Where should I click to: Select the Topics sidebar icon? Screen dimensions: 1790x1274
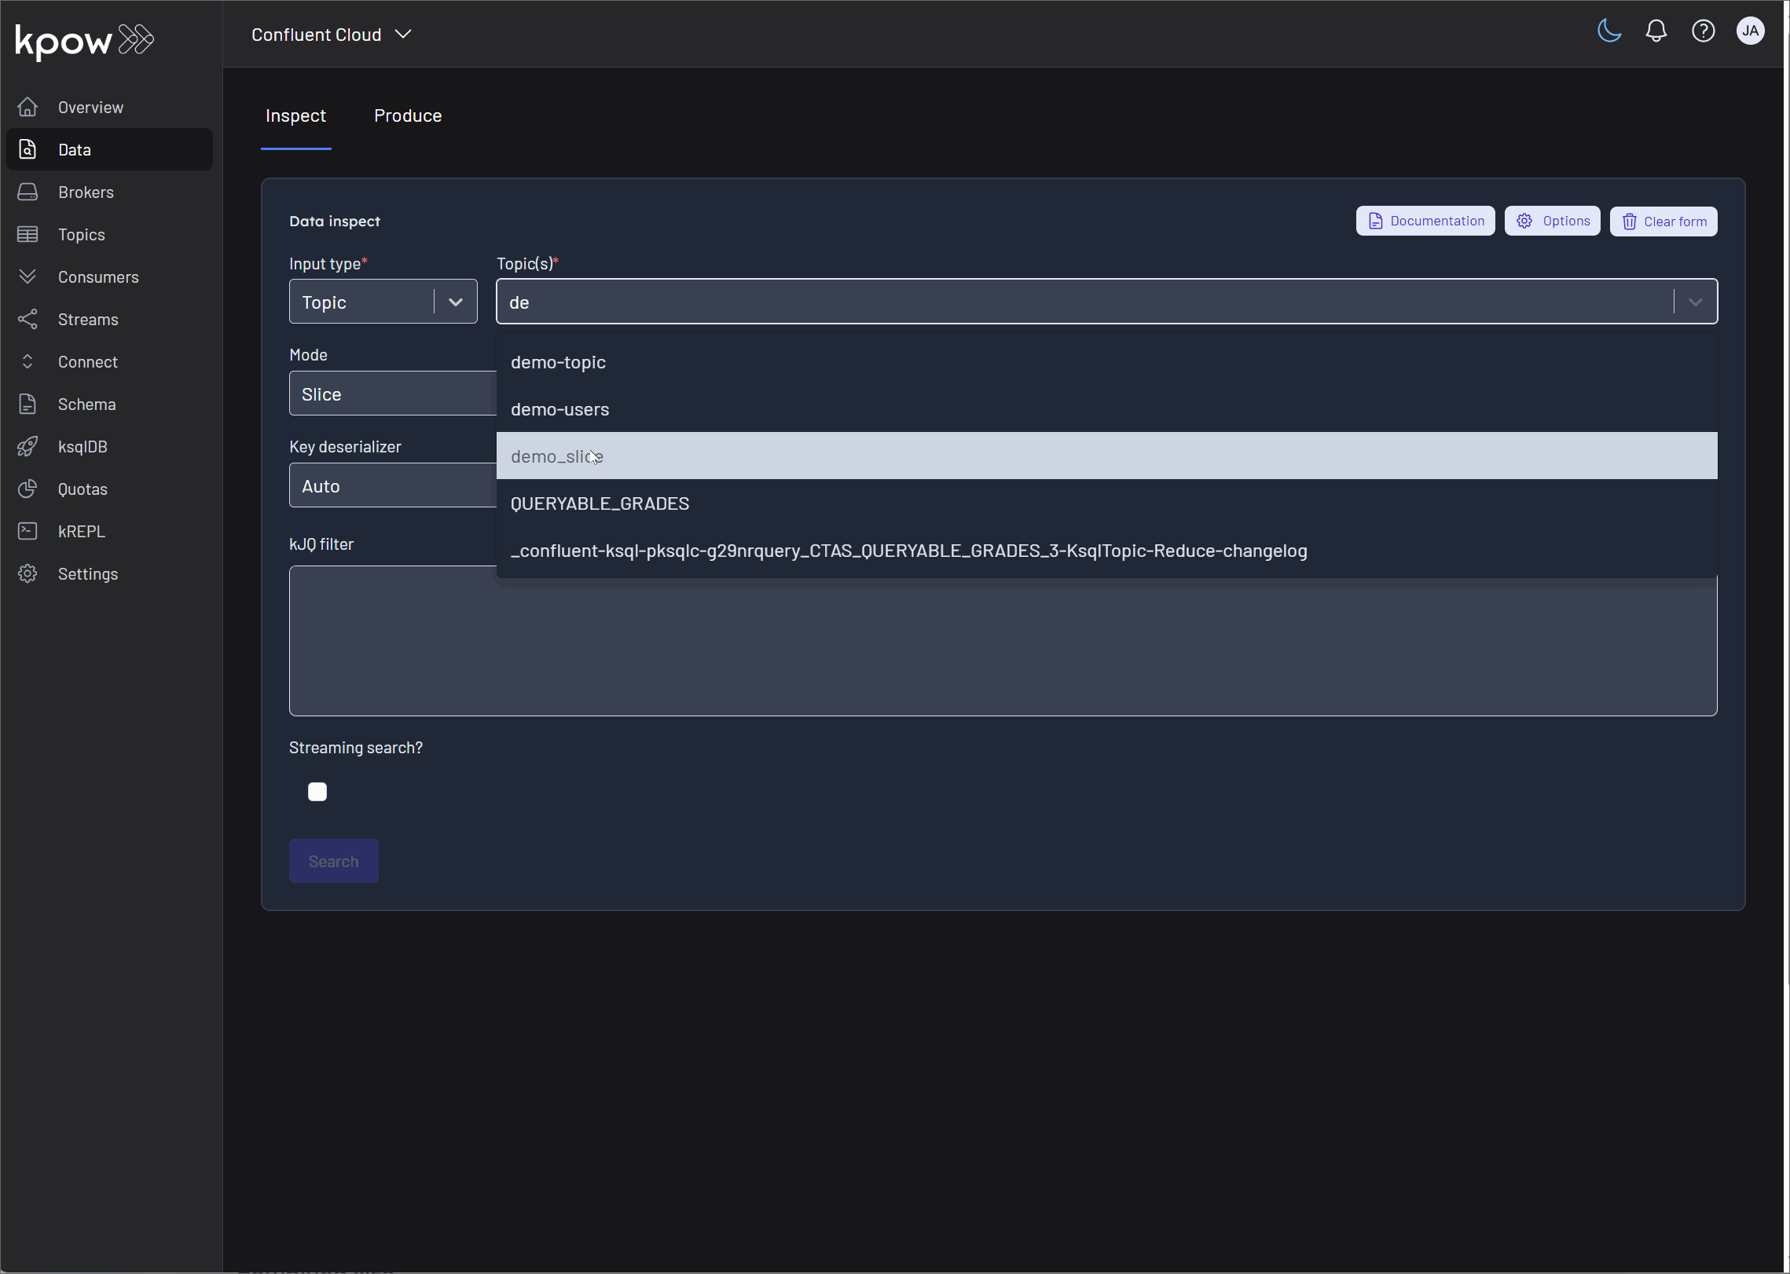click(x=27, y=234)
